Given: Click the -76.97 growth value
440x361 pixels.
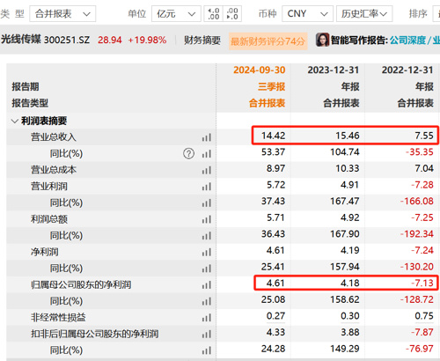Looking at the screenshot, I should tap(420, 349).
